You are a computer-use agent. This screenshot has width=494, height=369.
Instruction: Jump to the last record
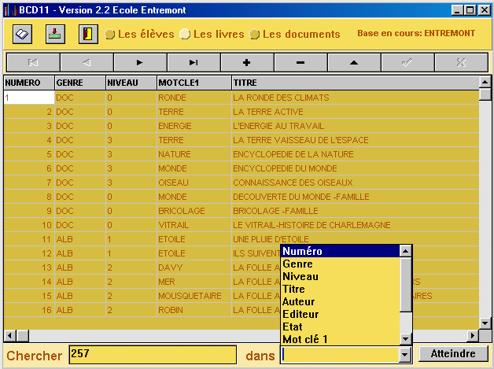point(194,62)
